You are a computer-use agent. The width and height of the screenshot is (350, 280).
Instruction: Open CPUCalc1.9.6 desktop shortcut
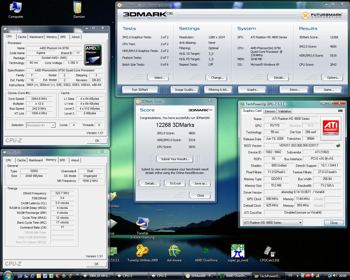pyautogui.click(x=269, y=253)
